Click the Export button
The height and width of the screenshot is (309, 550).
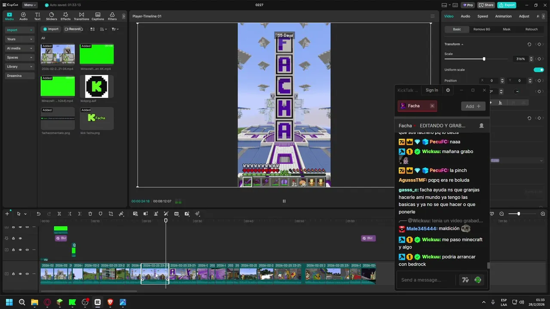(x=507, y=5)
